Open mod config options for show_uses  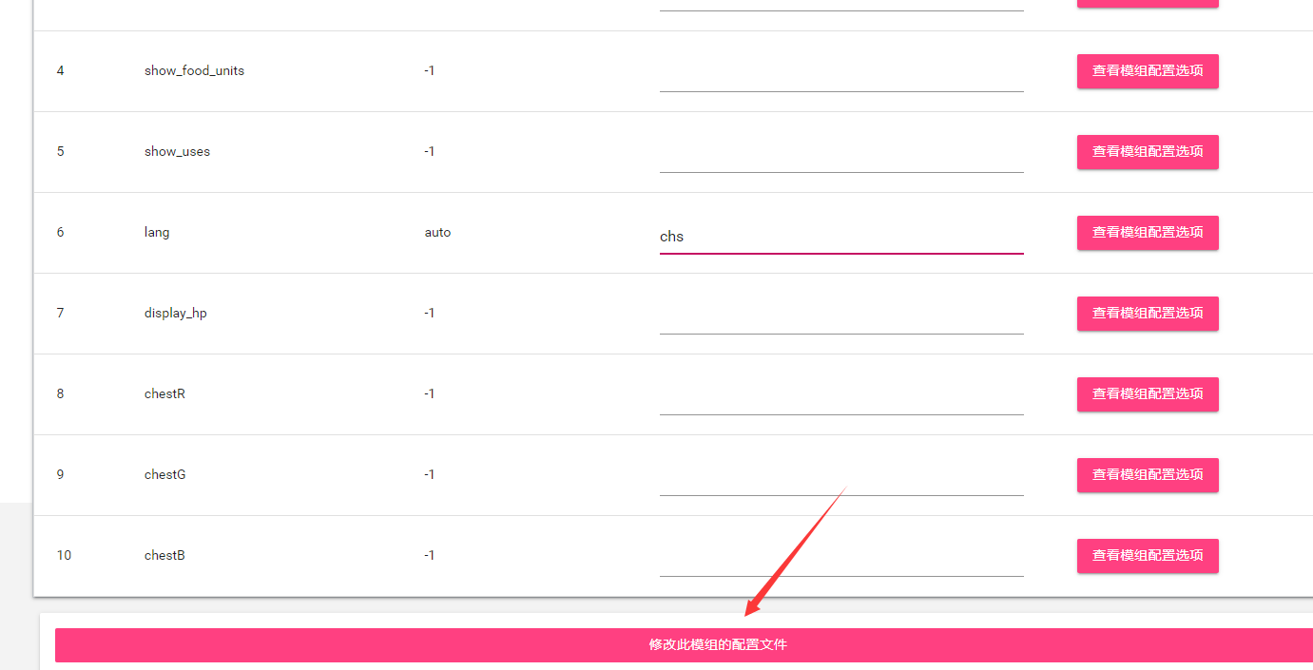tap(1148, 151)
